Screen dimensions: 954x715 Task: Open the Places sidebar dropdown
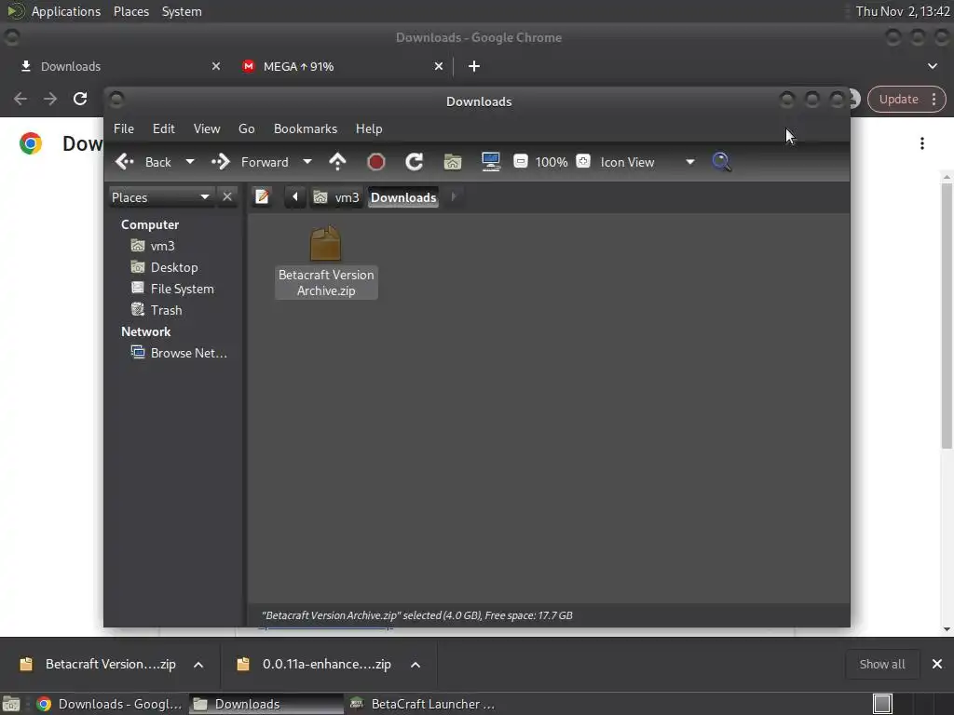tap(160, 197)
